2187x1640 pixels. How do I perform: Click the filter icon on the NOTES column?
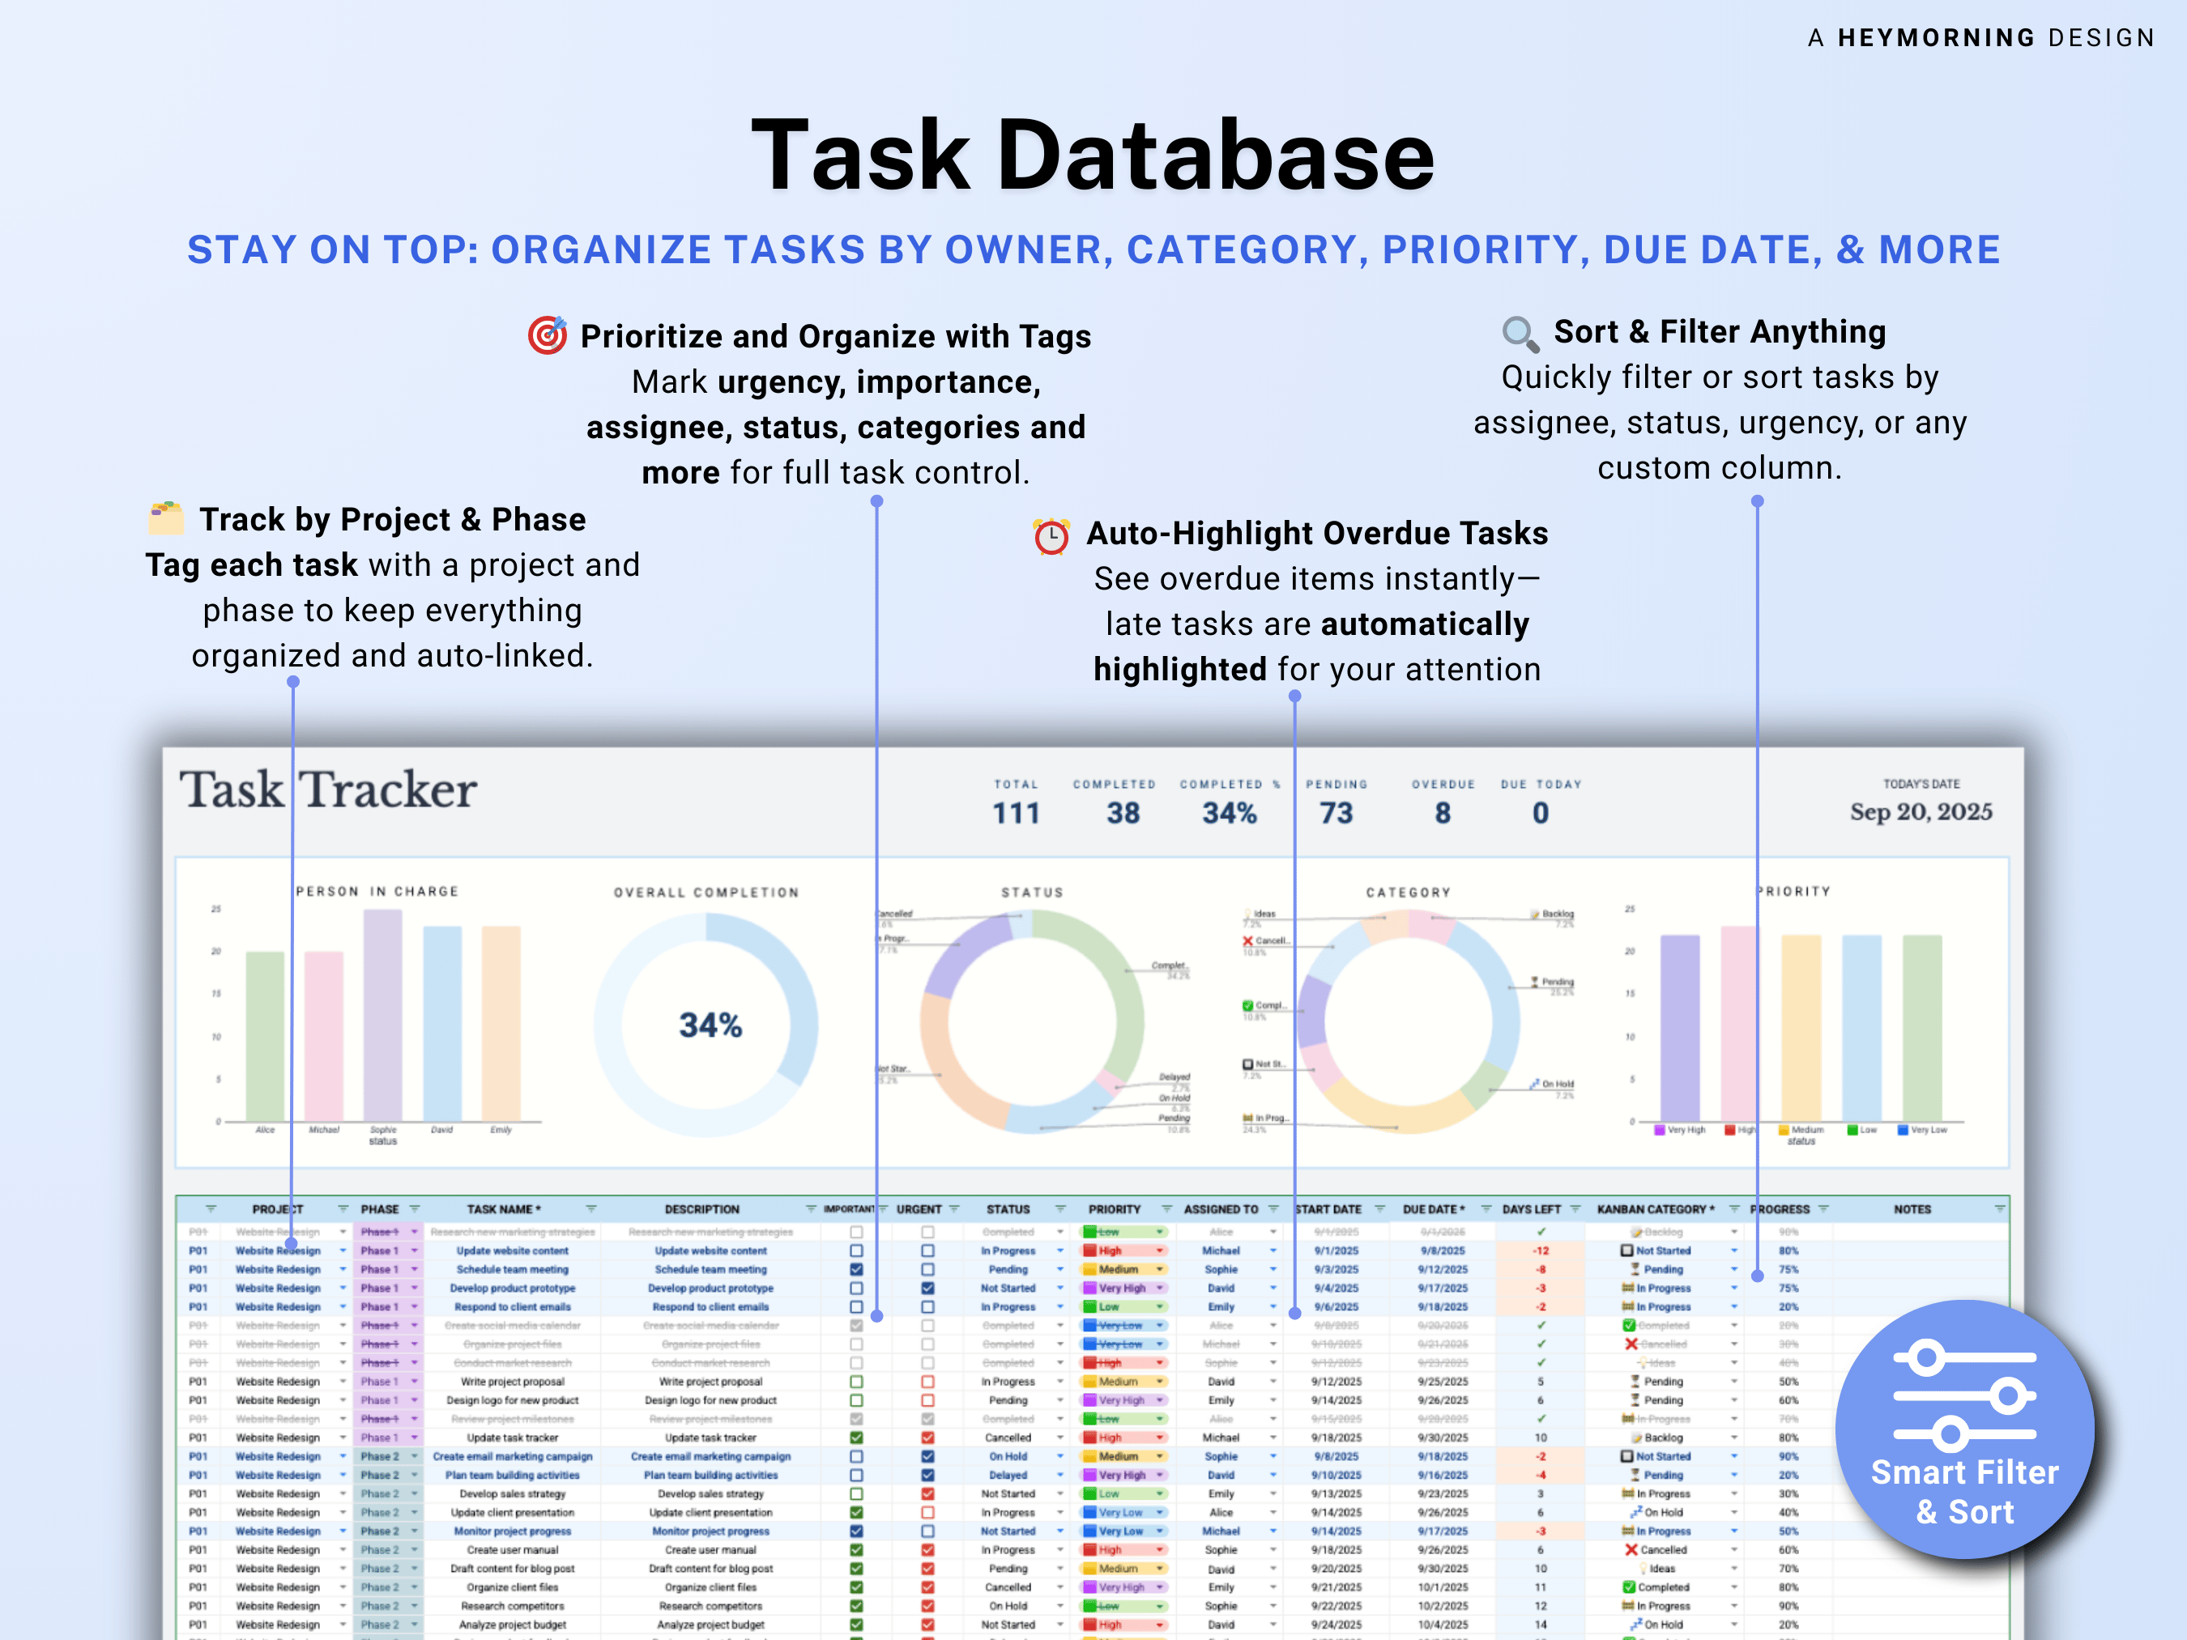pos(2000,1210)
